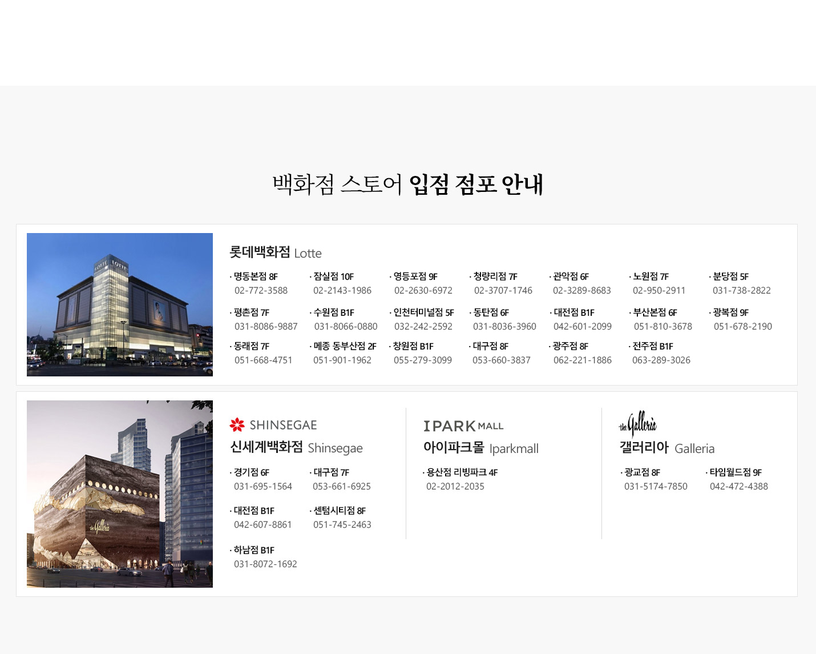Click phone number 031-8066-0880
816x654 pixels.
(x=346, y=327)
